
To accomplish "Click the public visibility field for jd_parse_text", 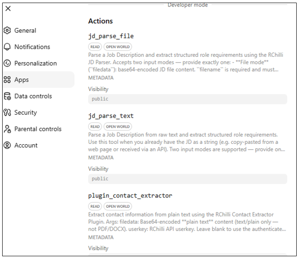I will (187, 179).
